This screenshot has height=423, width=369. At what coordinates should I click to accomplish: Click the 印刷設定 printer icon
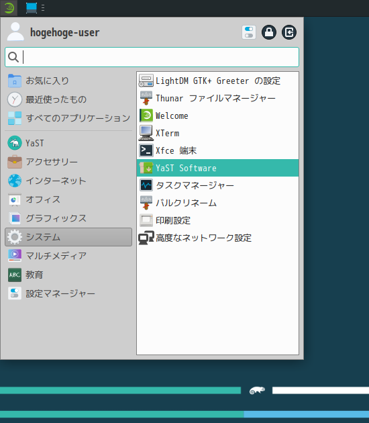(x=146, y=220)
